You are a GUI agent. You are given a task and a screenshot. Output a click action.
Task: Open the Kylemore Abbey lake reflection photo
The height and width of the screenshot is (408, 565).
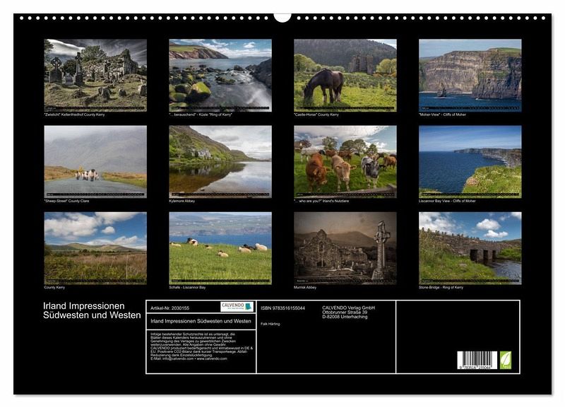(220, 161)
